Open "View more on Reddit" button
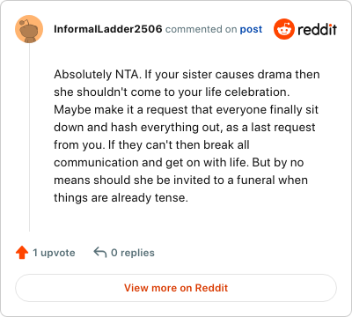 176,288
